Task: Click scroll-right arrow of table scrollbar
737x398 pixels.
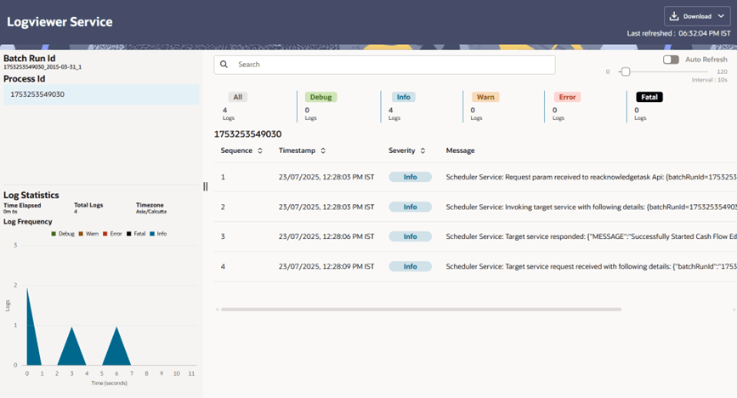Action: coord(734,310)
